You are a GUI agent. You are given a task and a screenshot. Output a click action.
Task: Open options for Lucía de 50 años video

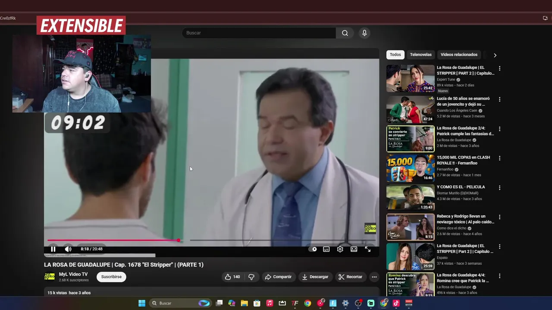[x=500, y=99]
